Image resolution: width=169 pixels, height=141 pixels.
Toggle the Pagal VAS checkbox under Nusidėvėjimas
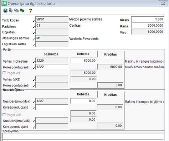pyautogui.click(x=4, y=115)
